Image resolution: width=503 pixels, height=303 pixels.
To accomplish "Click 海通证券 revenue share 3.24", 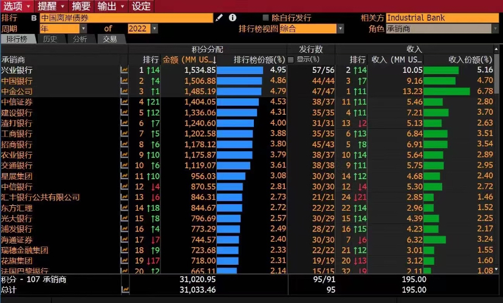I will click(x=485, y=239).
